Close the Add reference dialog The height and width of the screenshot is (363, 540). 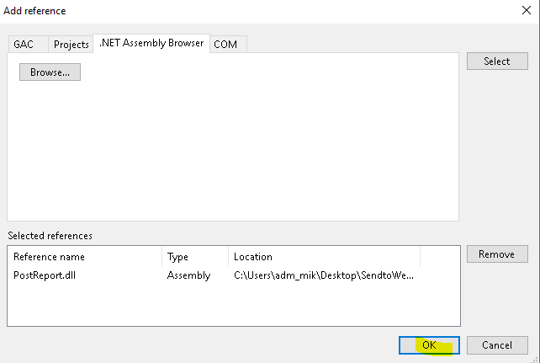[x=526, y=11]
